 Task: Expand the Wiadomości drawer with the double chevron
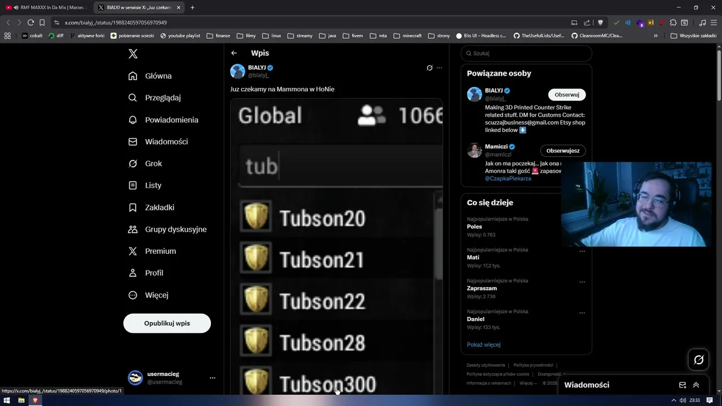pos(696,385)
